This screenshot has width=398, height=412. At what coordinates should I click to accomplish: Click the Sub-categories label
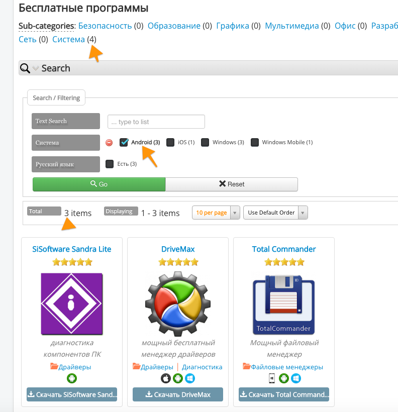(x=47, y=26)
